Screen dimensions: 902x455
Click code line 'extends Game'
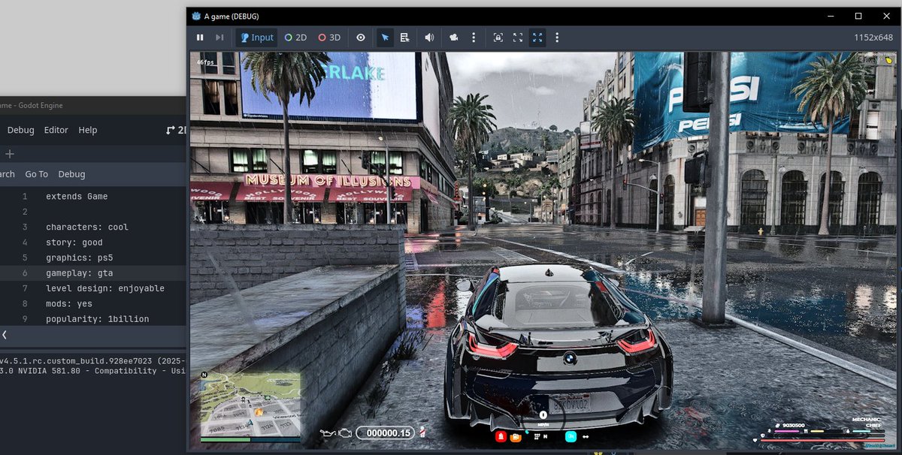77,197
